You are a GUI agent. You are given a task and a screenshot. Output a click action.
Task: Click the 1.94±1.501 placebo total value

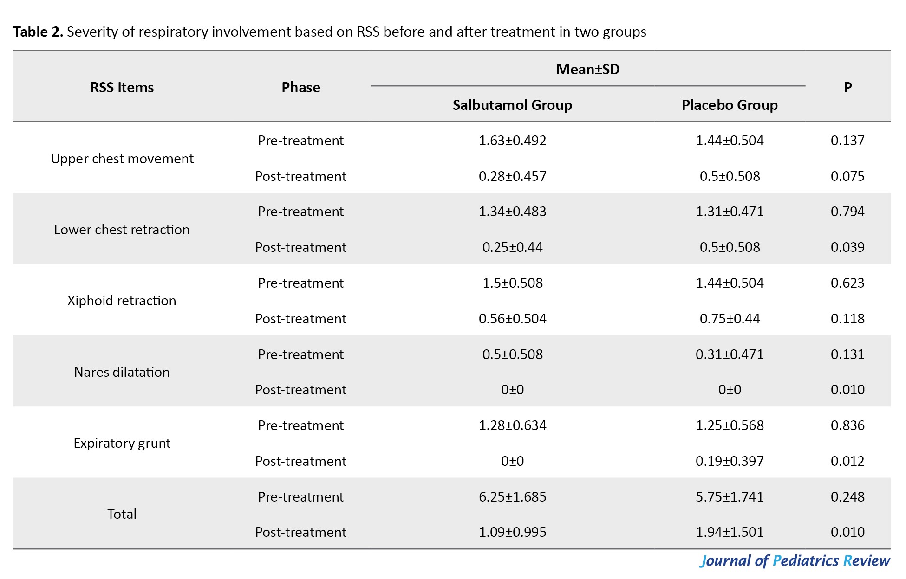point(729,532)
